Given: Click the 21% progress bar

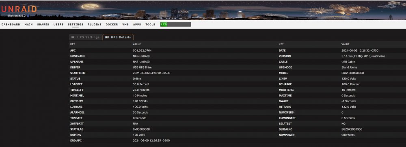Looking at the screenshot, I should click(175, 24).
